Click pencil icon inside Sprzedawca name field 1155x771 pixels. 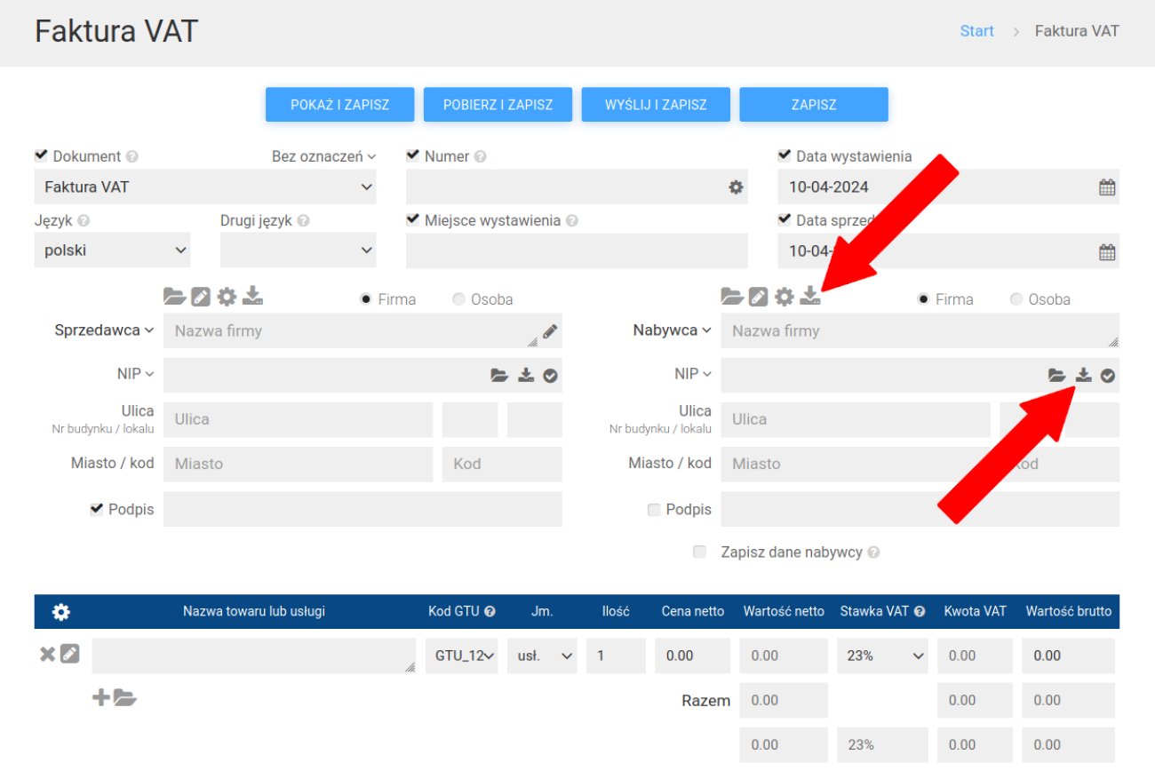[x=550, y=331]
